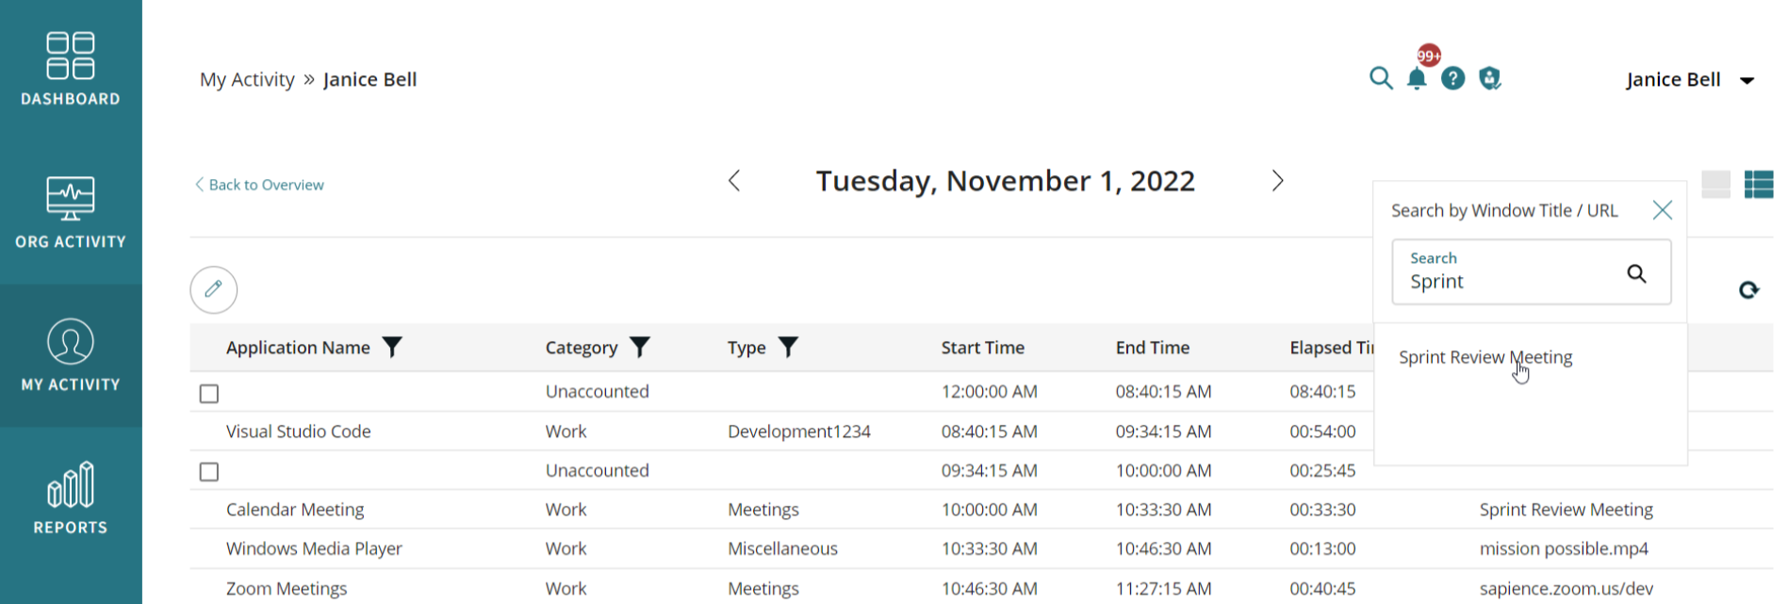Go to the next day arrow
This screenshot has height=604, width=1788.
[1277, 181]
